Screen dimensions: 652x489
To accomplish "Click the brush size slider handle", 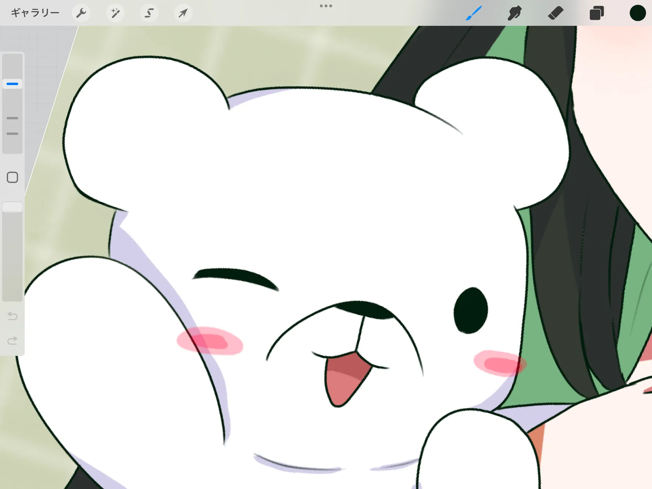I will [x=13, y=84].
